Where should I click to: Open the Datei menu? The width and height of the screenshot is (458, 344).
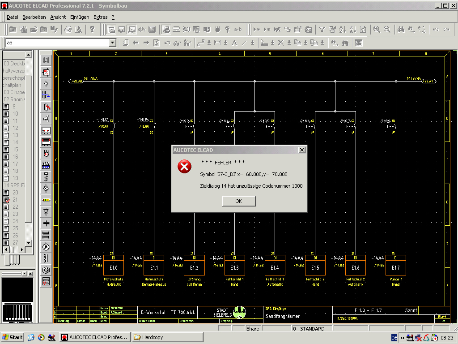coord(12,17)
